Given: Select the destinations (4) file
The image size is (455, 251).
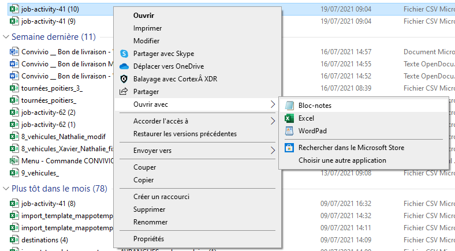Looking at the screenshot, I should point(44,239).
